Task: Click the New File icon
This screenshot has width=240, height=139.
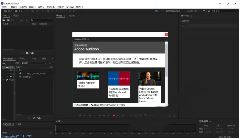Action: [13, 20]
